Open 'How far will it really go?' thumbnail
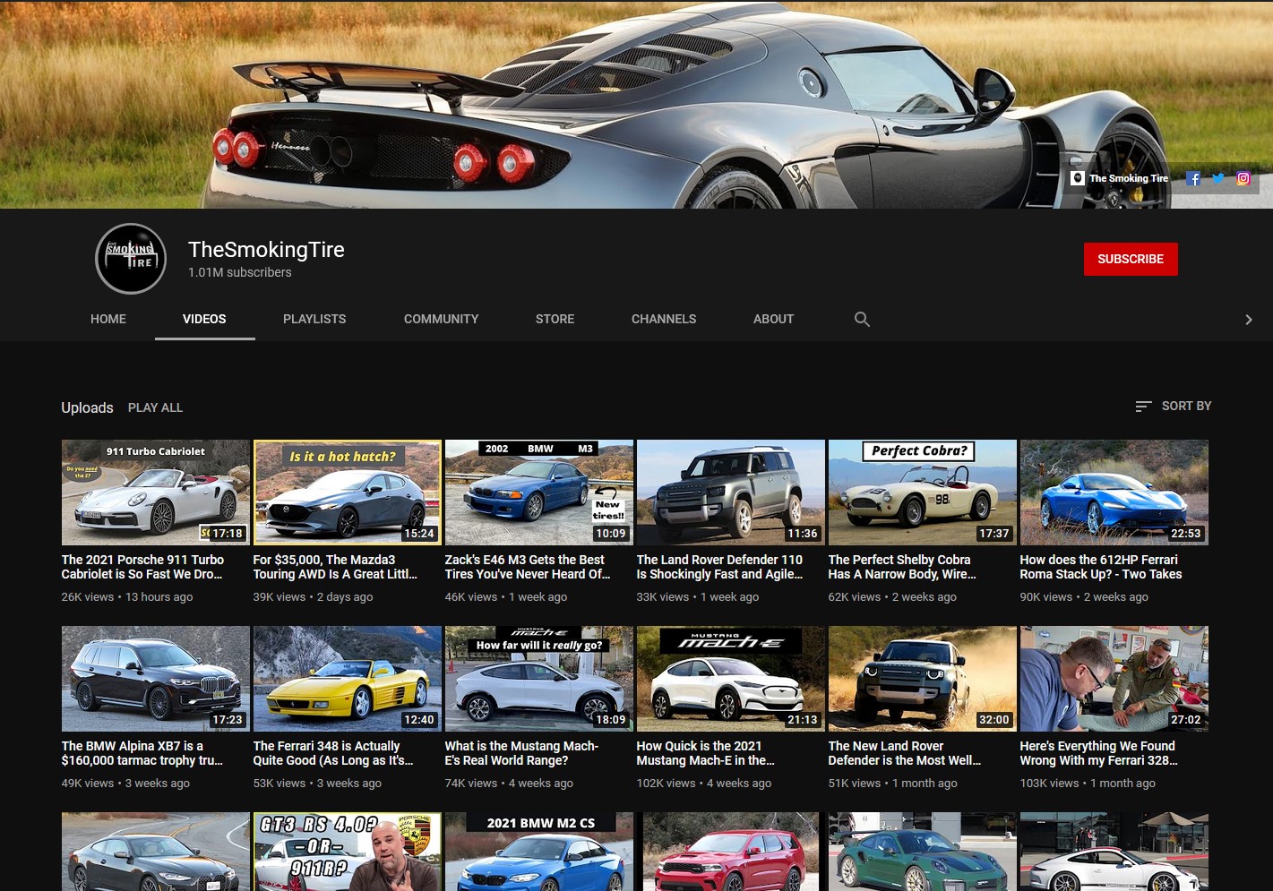 click(538, 679)
